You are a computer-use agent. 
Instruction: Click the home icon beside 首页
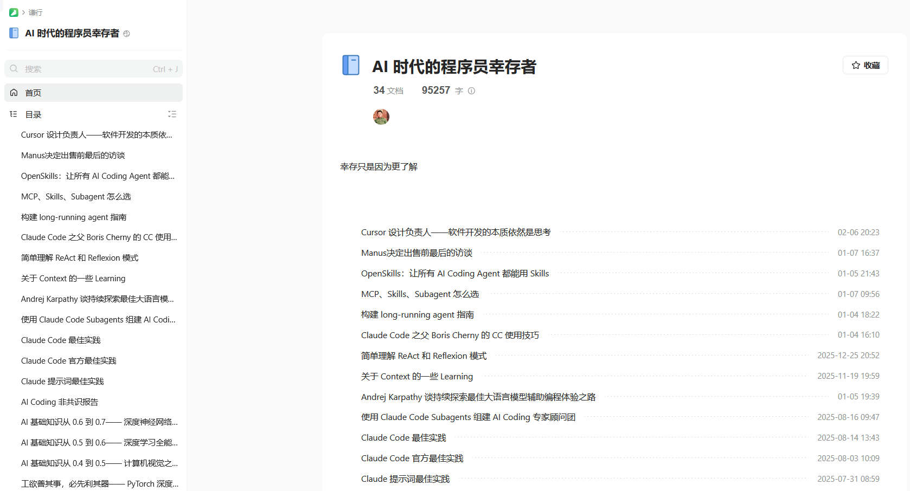pyautogui.click(x=14, y=93)
